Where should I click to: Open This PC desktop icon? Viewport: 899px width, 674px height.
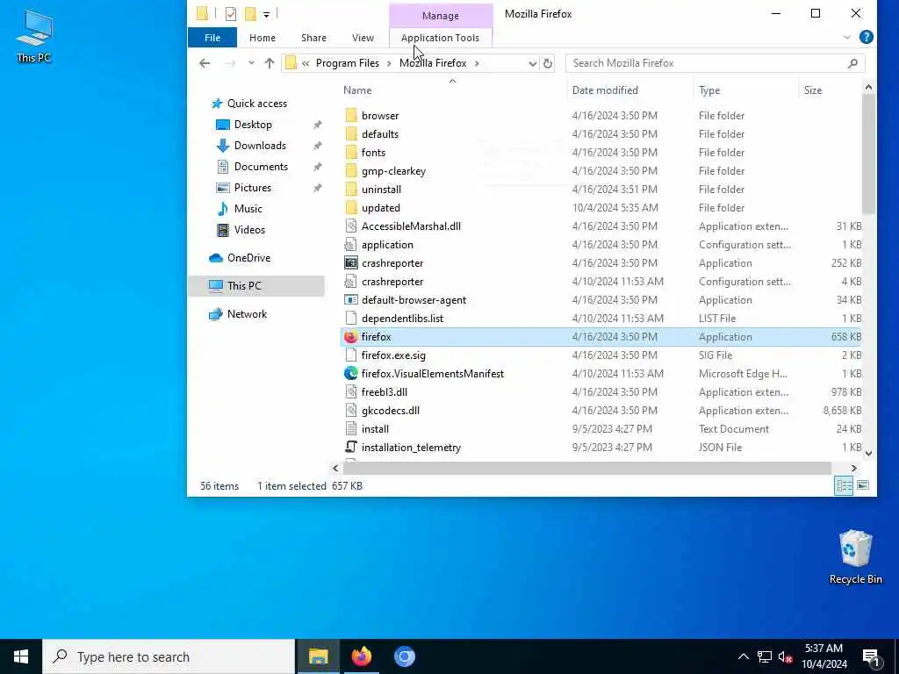tap(34, 35)
